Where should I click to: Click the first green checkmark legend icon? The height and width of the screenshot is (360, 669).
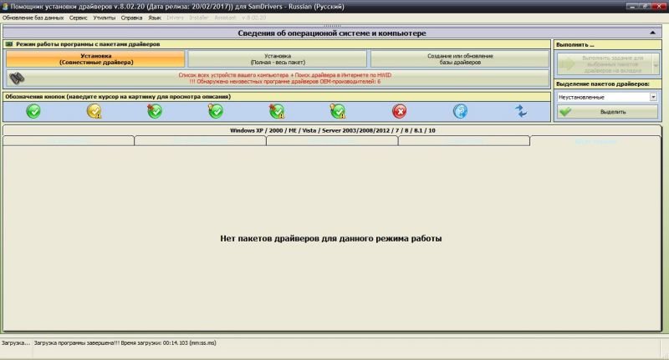(33, 111)
